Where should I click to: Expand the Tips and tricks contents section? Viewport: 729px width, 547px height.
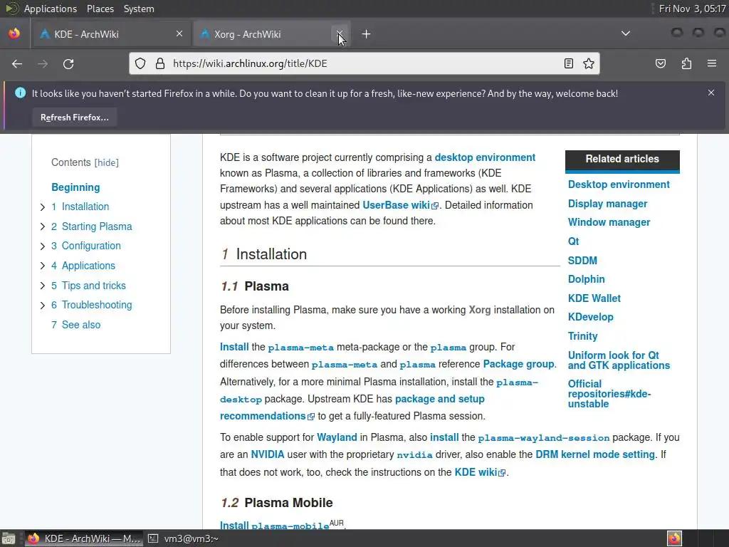pyautogui.click(x=42, y=286)
